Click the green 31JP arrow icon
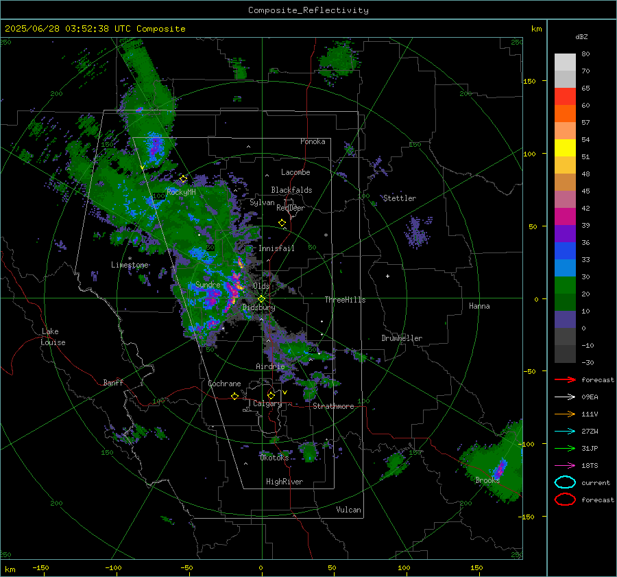617x577 pixels. click(x=565, y=448)
